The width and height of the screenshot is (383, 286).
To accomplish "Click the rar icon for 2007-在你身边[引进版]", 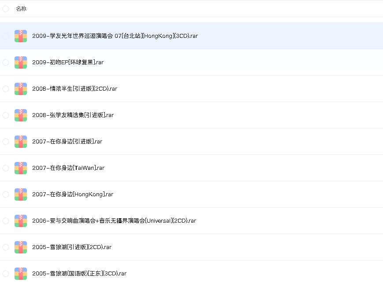I will (21, 142).
